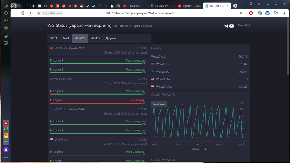Switch to the WoT tab
The image size is (290, 163).
[54, 38]
